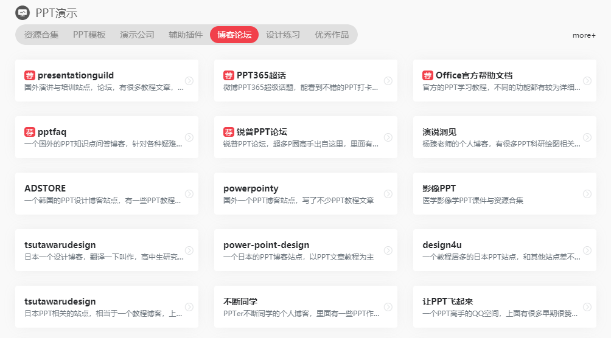Open the 让PPT飞起来 link
The width and height of the screenshot is (611, 338).
(447, 302)
